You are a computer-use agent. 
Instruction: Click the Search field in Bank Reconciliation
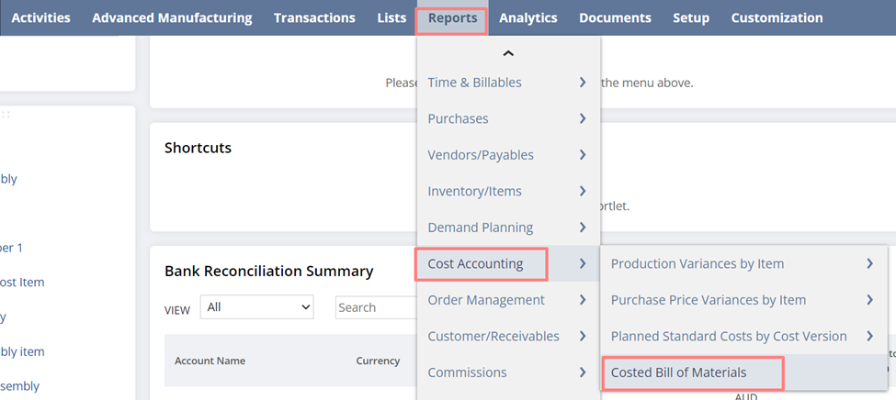(x=375, y=307)
